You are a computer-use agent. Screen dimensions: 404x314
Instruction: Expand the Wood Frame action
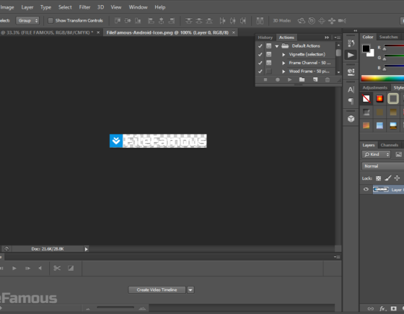point(284,71)
